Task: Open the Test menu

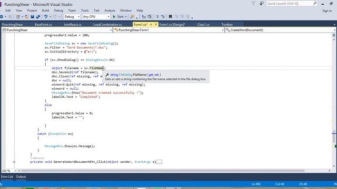Action: [96, 10]
